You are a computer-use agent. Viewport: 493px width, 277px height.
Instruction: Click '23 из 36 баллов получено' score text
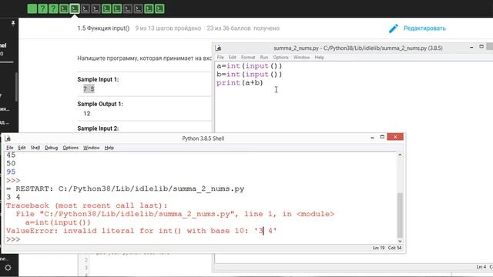coord(243,28)
